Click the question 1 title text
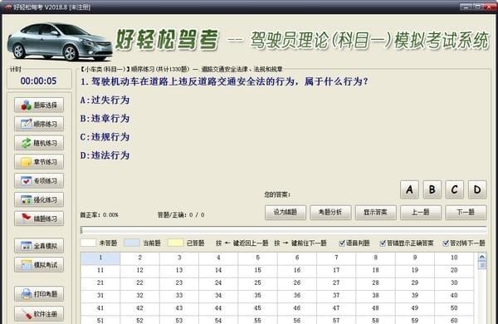Image resolution: width=498 pixels, height=324 pixels. click(224, 81)
